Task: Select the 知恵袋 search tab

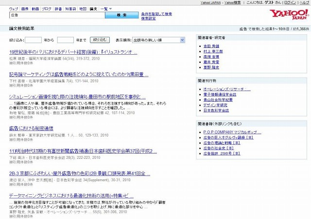Action: point(70,9)
